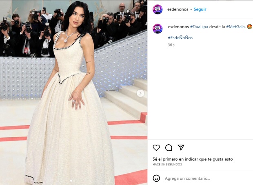Open esdenonos username in caption
253x185 pixels.
[178, 27]
